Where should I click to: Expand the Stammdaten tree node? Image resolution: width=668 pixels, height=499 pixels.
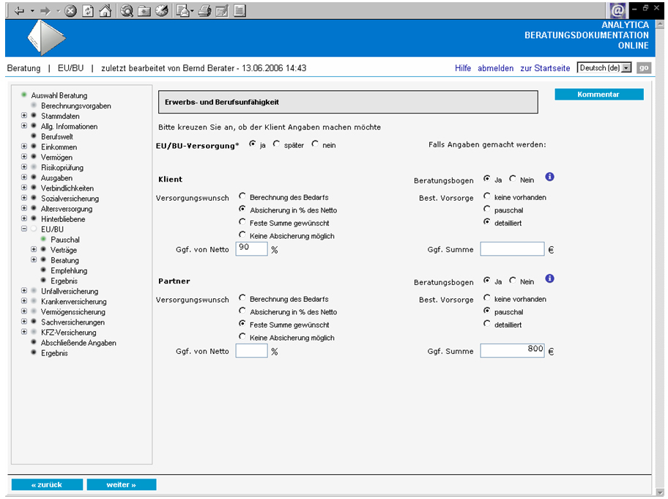tap(24, 116)
